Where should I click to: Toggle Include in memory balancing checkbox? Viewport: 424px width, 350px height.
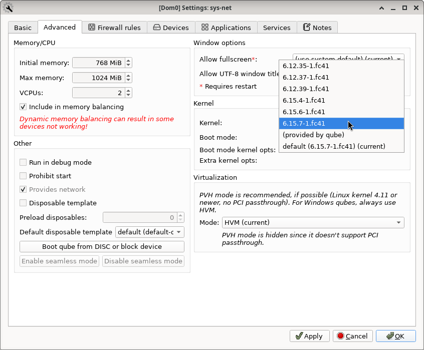(23, 107)
